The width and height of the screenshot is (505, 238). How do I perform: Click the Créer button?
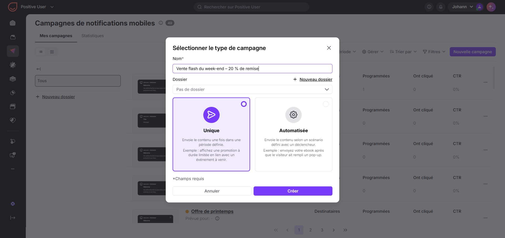[x=293, y=191]
